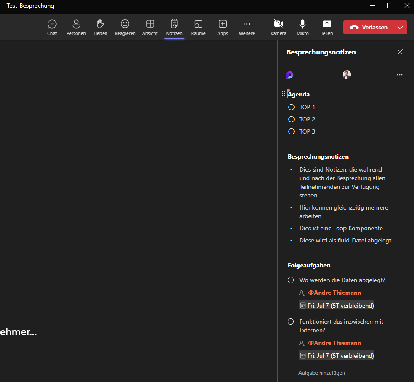Show the Personen participants list
The width and height of the screenshot is (414, 382).
point(76,27)
